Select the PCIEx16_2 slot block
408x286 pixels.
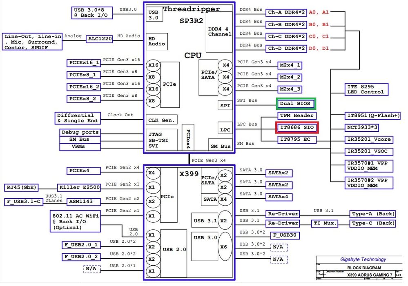tap(84, 87)
